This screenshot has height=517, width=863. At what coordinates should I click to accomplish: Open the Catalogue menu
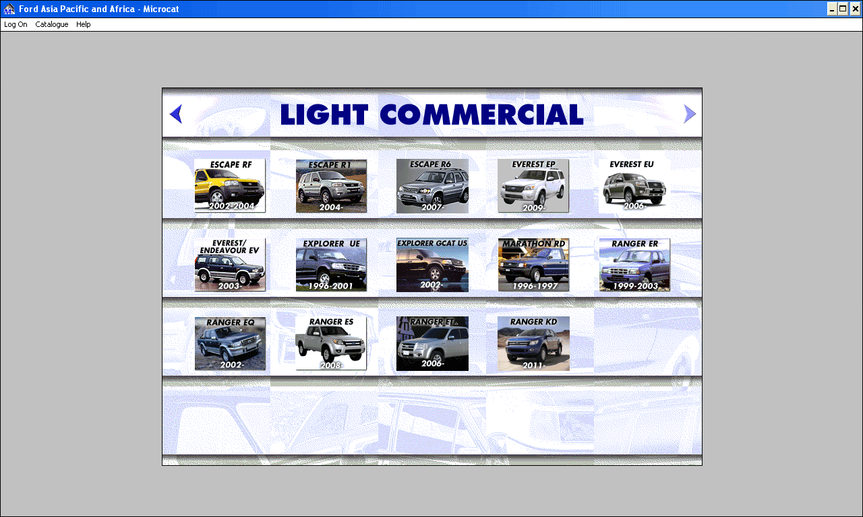click(51, 24)
